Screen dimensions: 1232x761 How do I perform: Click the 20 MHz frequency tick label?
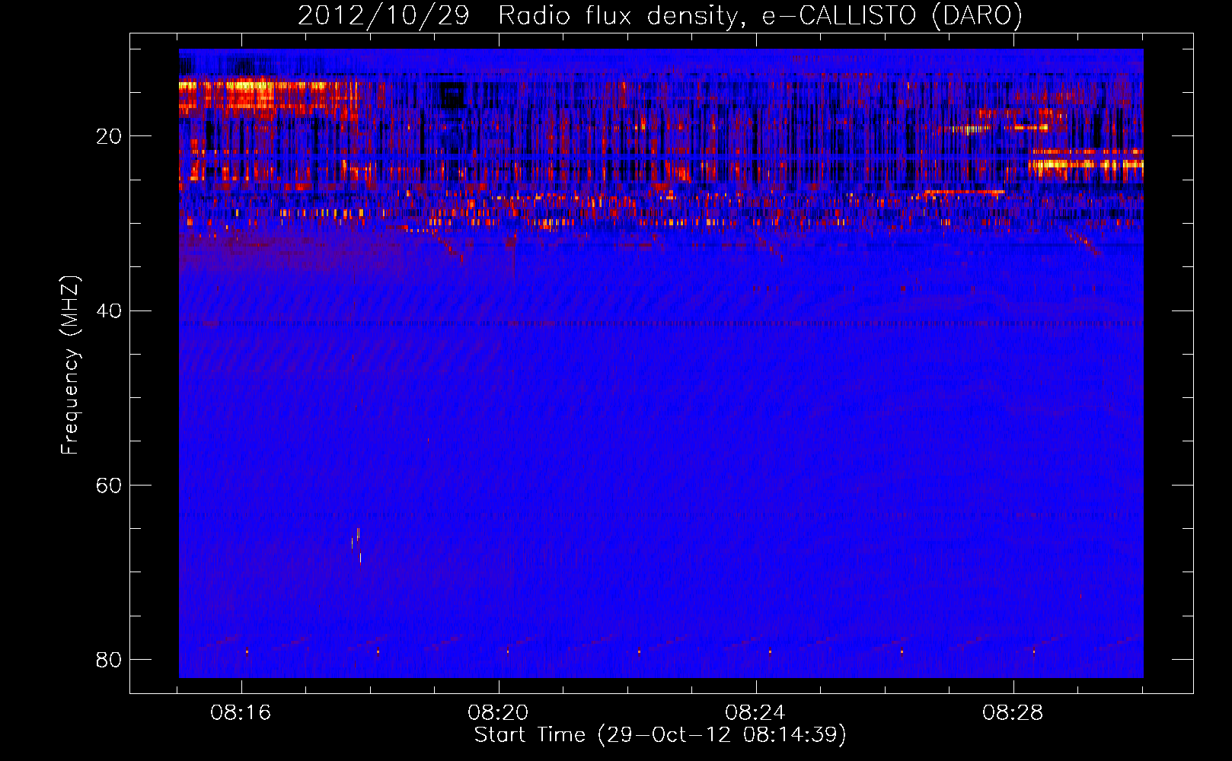109,136
